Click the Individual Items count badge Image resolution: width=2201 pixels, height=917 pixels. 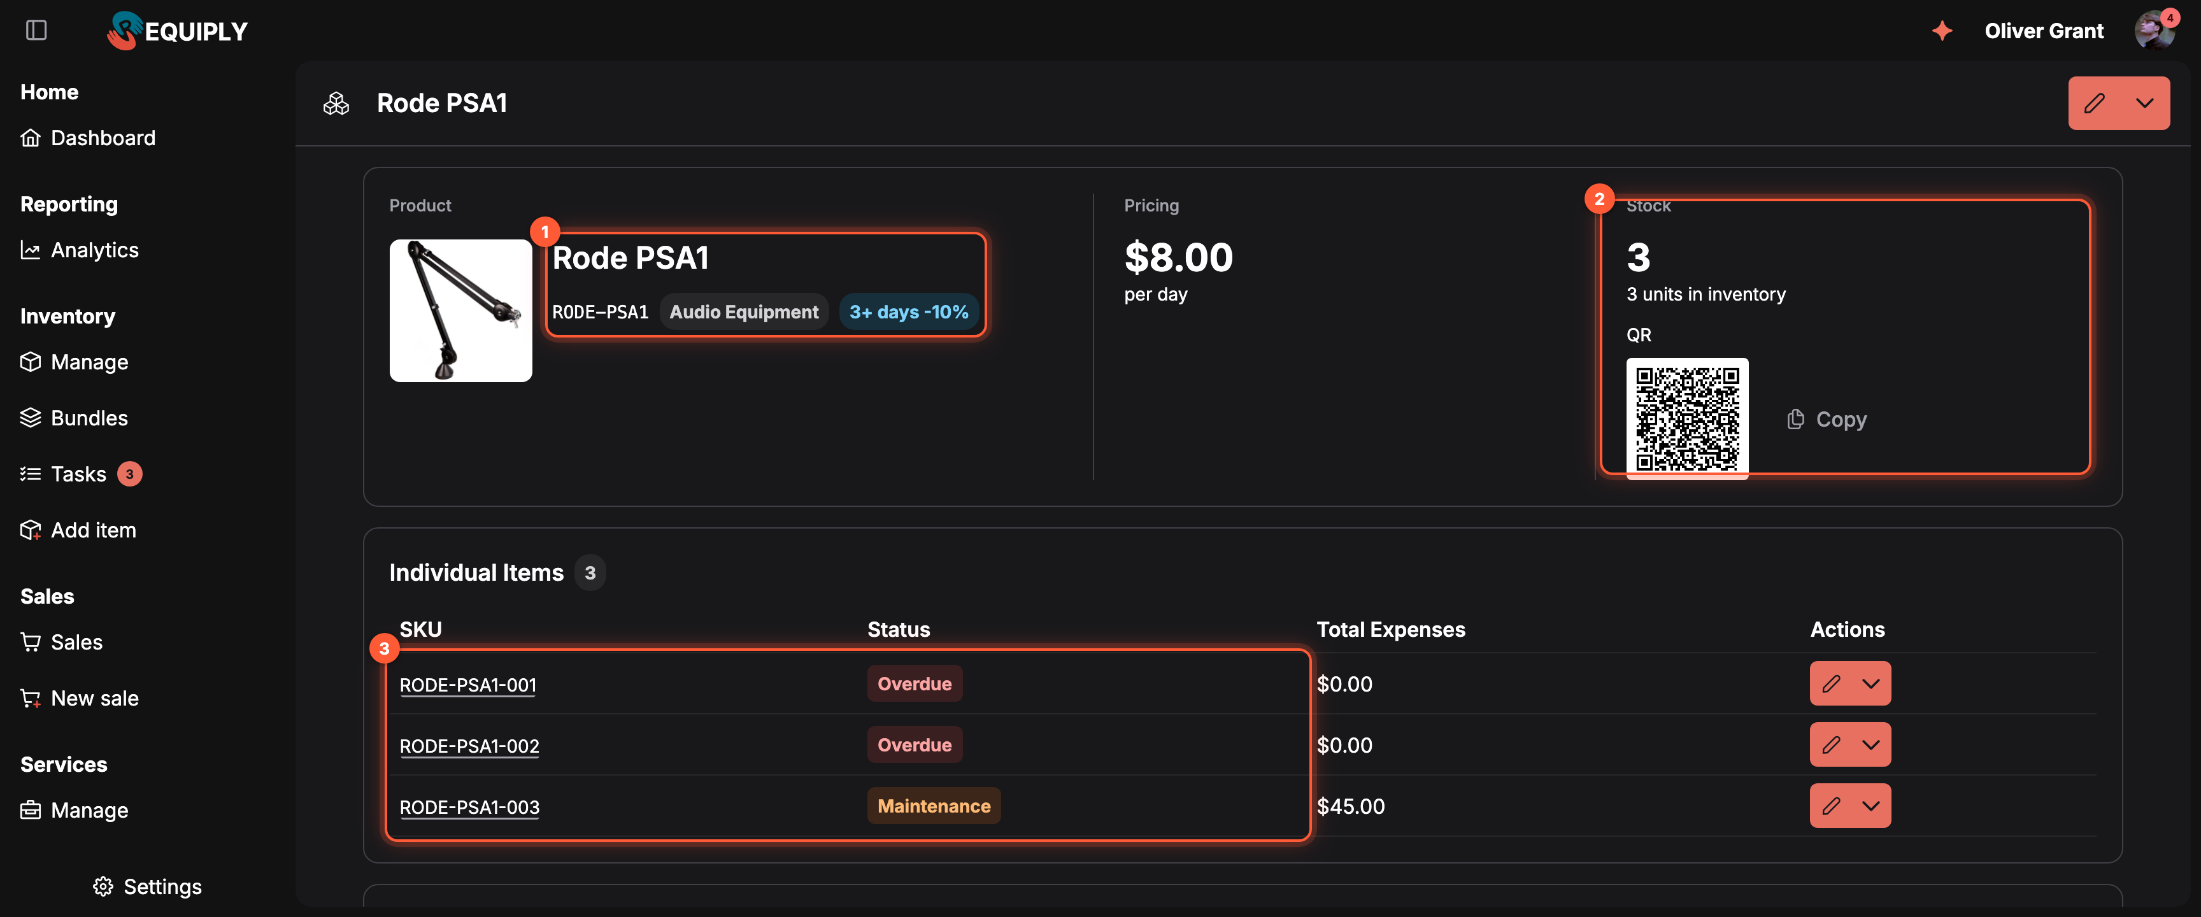(590, 572)
